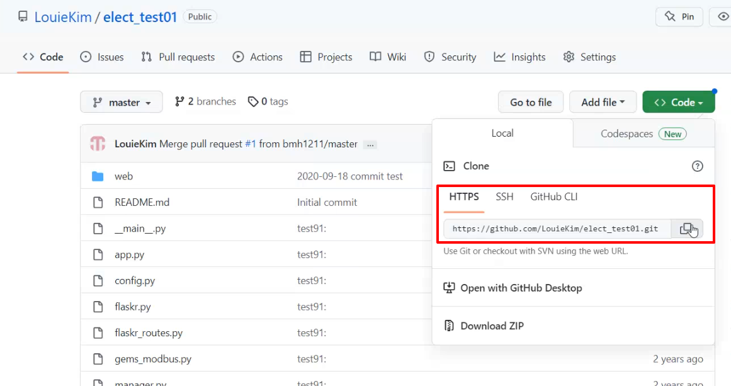Open the Actions tab
Image resolution: width=731 pixels, height=386 pixels.
tap(258, 57)
